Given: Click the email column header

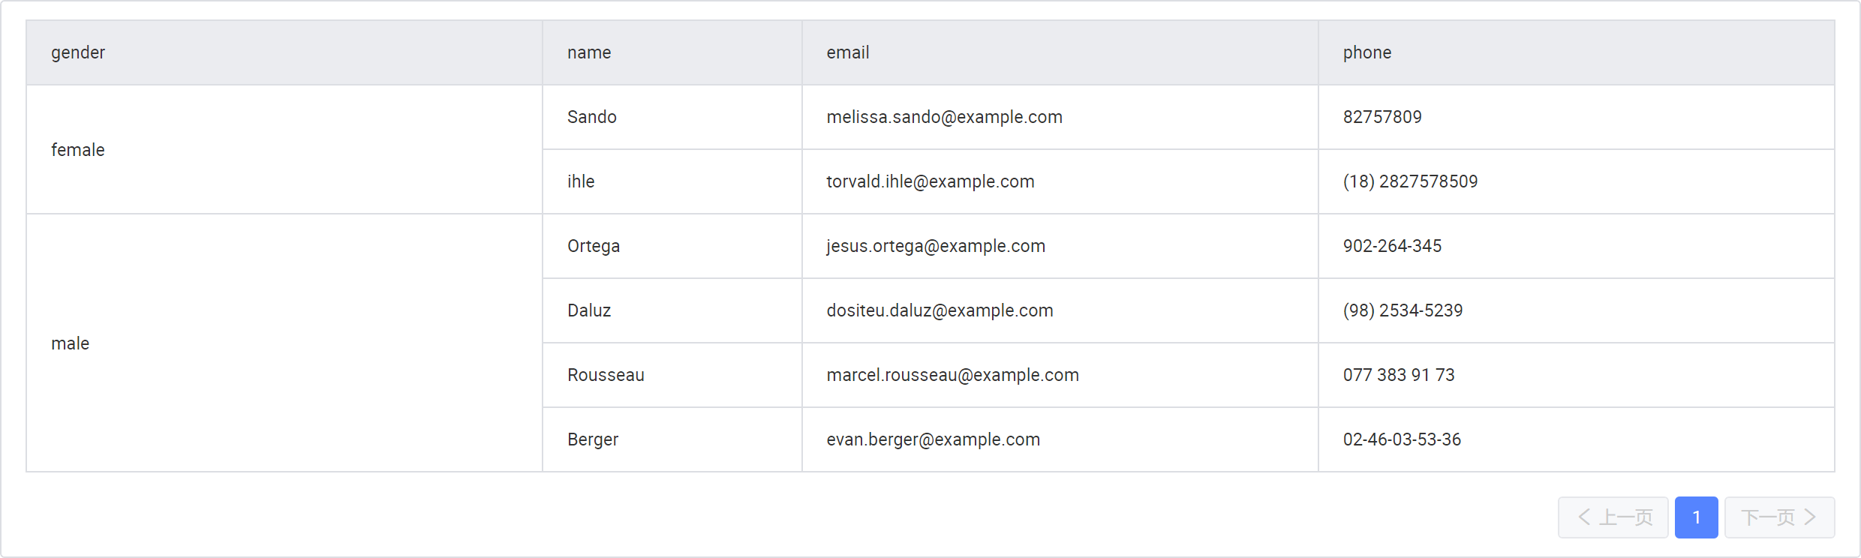Looking at the screenshot, I should [x=848, y=52].
